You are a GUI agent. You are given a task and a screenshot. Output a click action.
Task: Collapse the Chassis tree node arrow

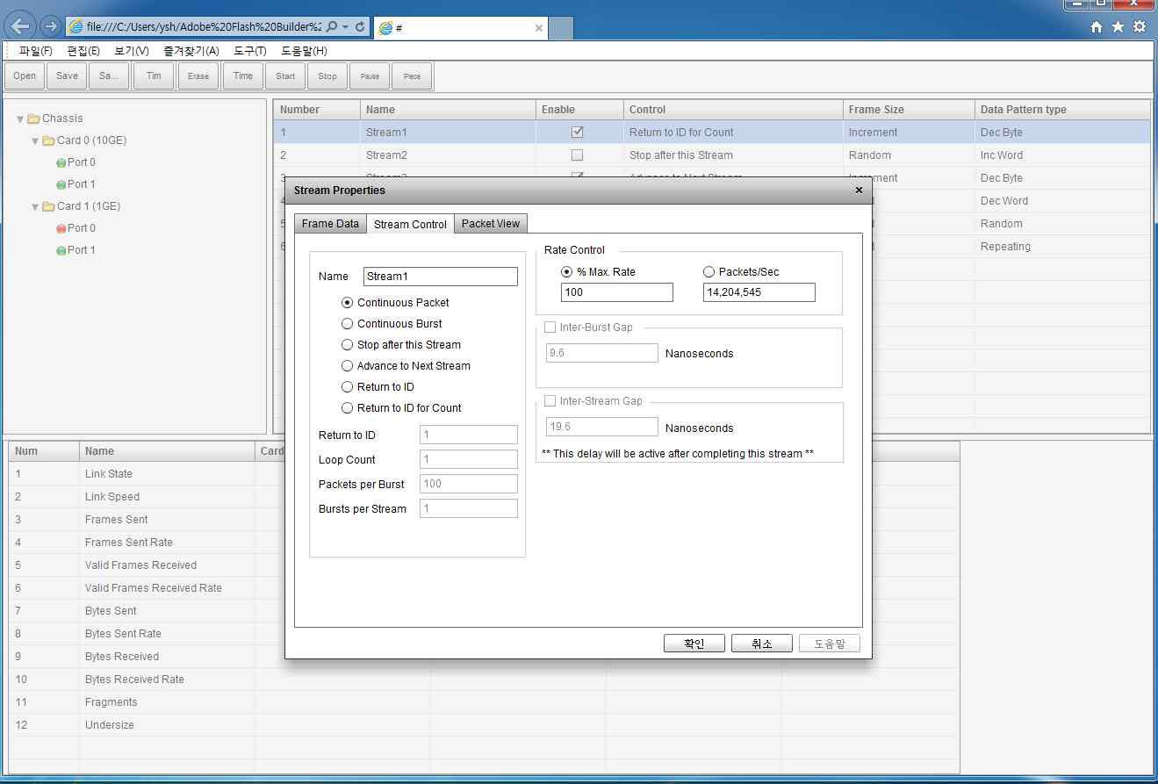coord(20,119)
